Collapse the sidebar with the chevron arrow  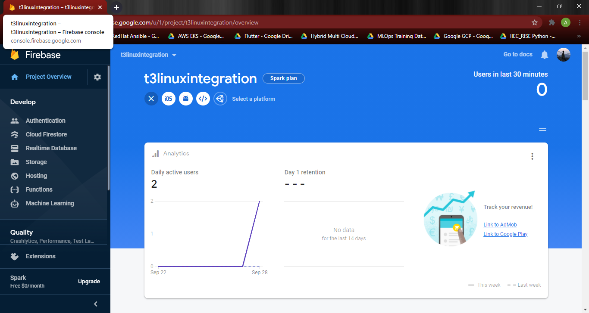96,304
